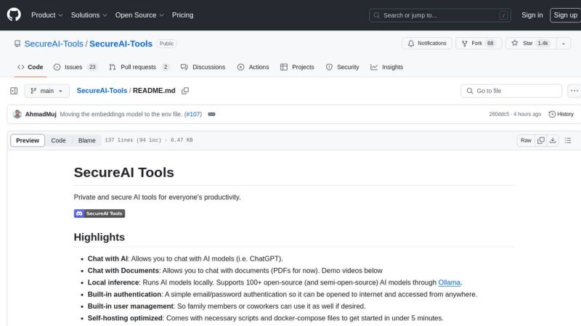Switch to the Code tab

(x=31, y=67)
